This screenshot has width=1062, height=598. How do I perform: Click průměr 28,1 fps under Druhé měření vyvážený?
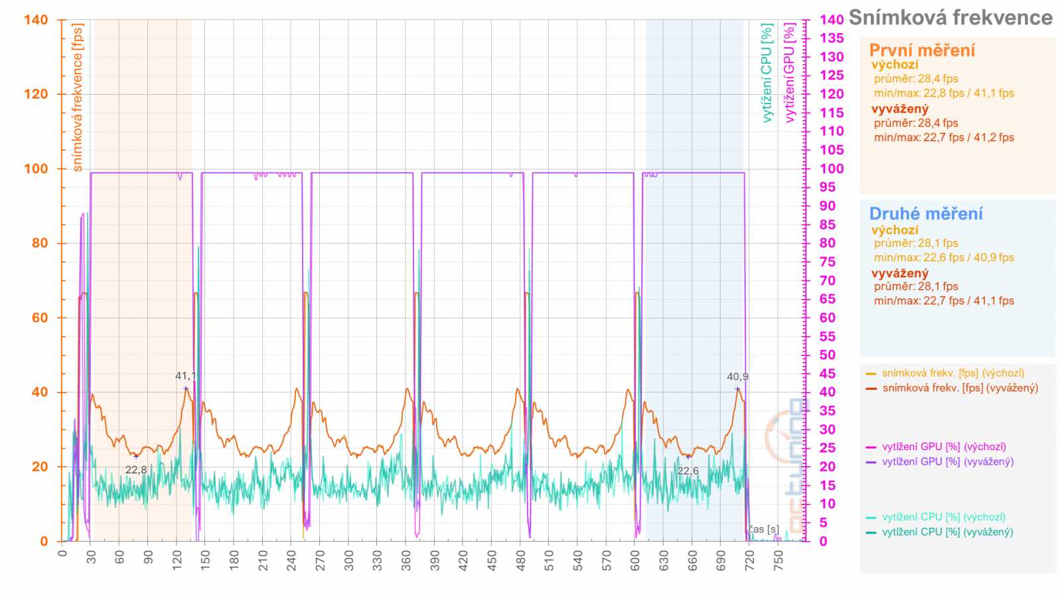(916, 286)
